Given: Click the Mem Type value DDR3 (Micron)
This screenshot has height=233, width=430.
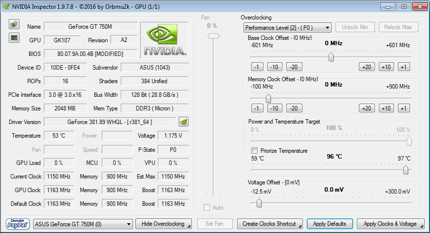Looking at the screenshot, I should coord(155,108).
